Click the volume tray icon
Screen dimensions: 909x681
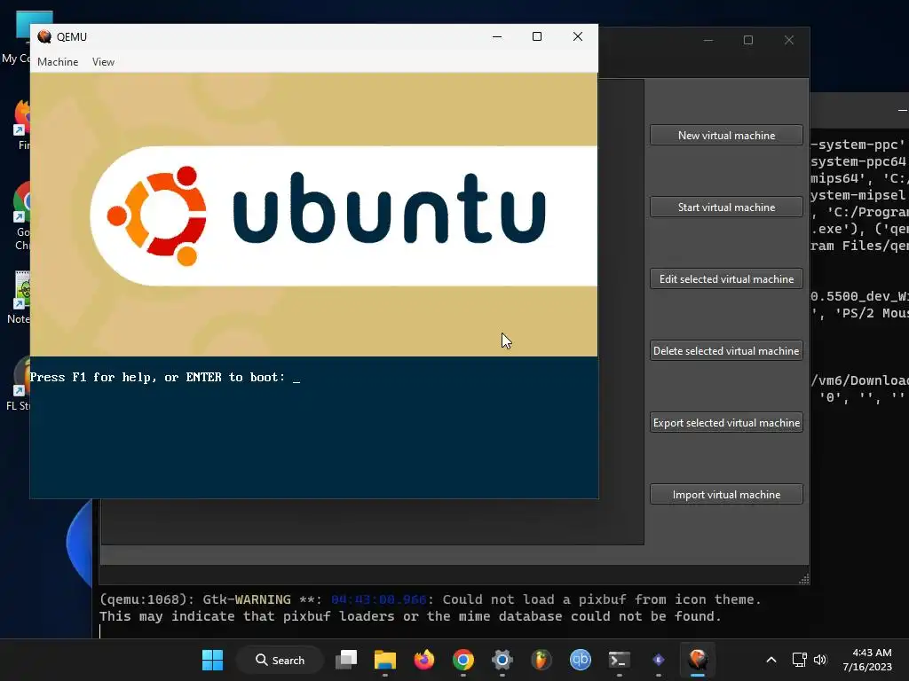click(x=819, y=660)
